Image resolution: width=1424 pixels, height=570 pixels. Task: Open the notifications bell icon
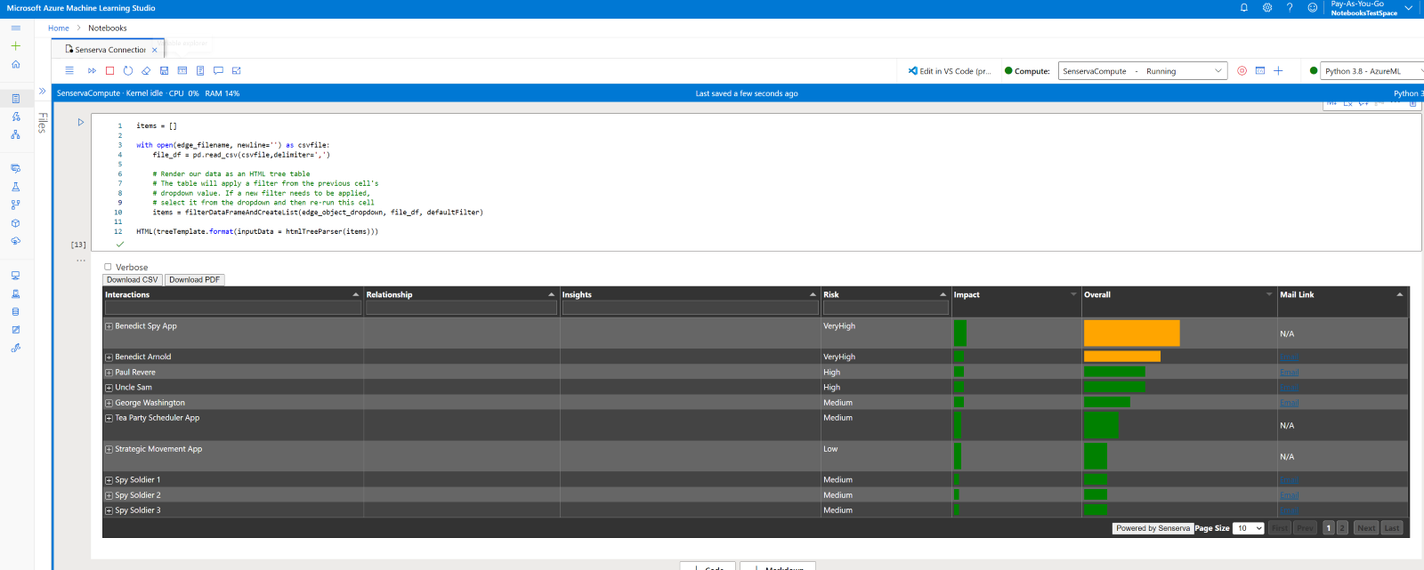click(x=1244, y=7)
